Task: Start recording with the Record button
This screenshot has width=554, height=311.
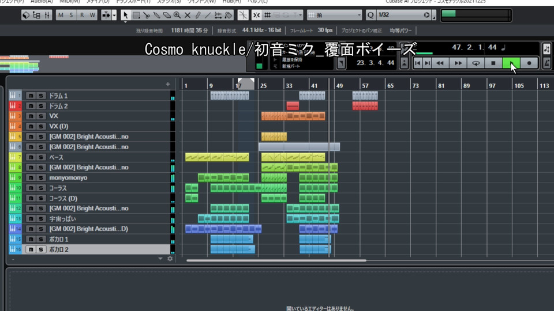Action: coord(529,63)
